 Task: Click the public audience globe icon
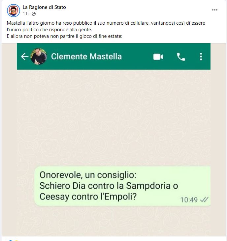coord(34,14)
